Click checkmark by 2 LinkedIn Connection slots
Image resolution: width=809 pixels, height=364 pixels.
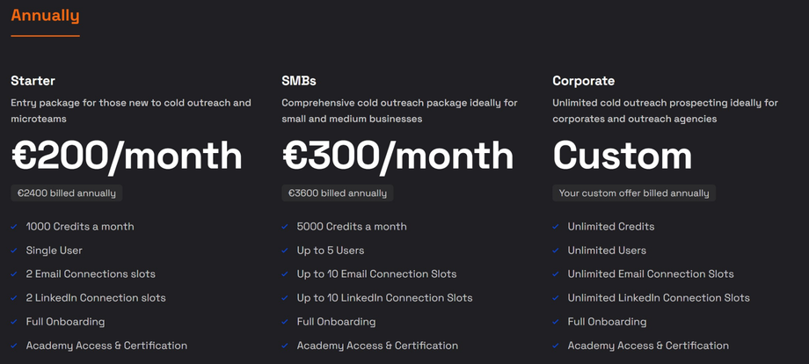pyautogui.click(x=14, y=298)
